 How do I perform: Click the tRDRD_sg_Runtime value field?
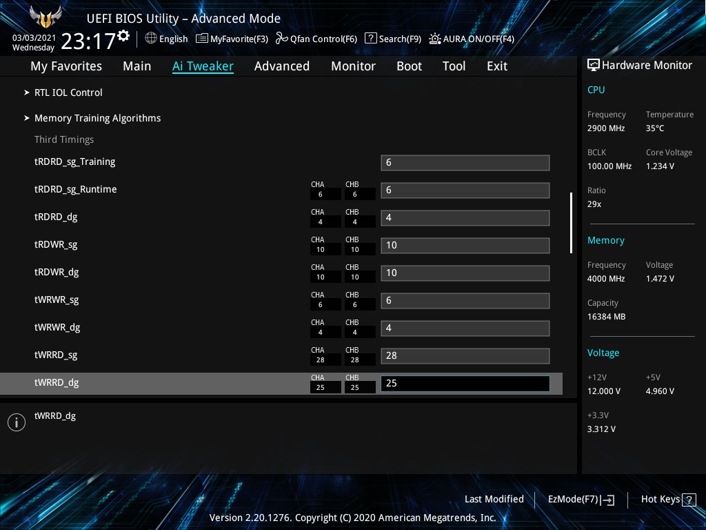pyautogui.click(x=465, y=190)
